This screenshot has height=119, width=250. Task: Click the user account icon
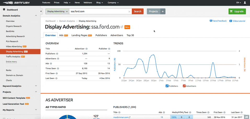[245, 3]
